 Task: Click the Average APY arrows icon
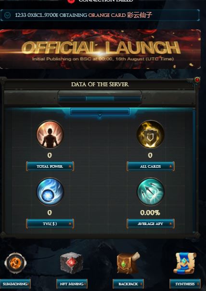150,192
